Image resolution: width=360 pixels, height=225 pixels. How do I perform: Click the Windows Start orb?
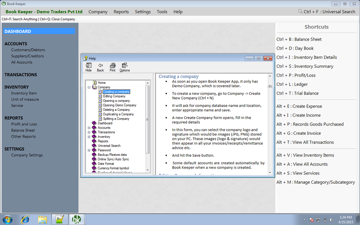tap(7, 219)
